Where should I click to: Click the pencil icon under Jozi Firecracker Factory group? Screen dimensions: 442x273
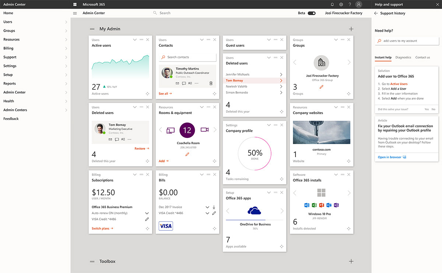pos(322,87)
